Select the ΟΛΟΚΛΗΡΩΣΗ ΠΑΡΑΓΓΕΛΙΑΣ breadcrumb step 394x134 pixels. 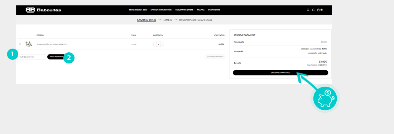click(x=196, y=20)
